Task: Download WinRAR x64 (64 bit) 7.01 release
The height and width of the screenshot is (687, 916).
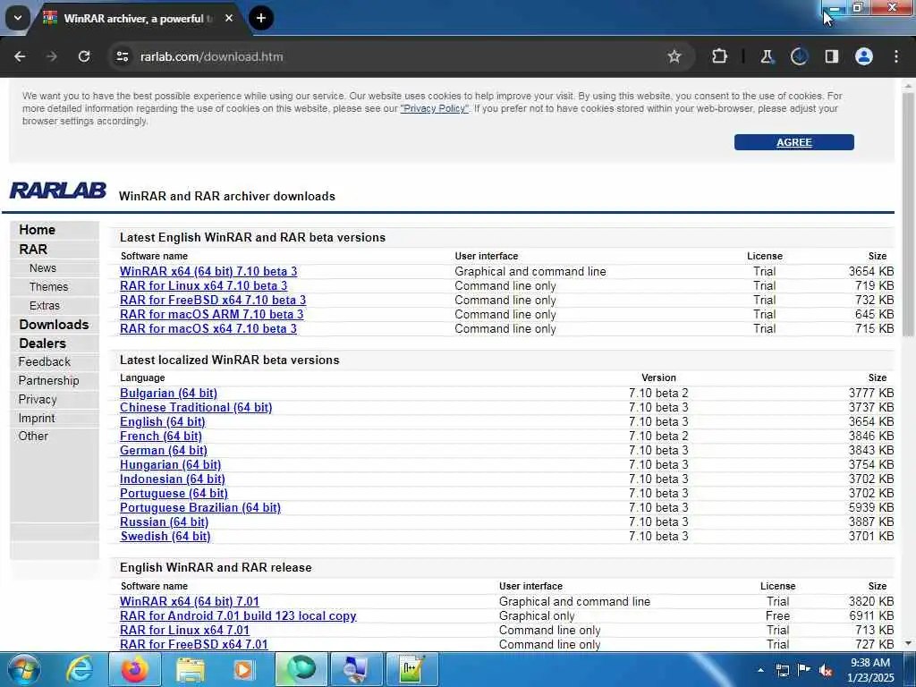Action: pos(190,601)
